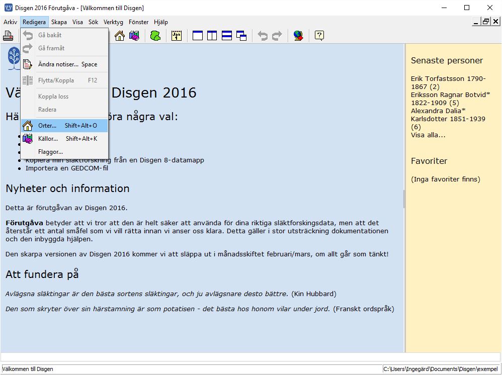The image size is (502, 375).
Task: Select Koppla loss menu entry
Action: (64, 97)
